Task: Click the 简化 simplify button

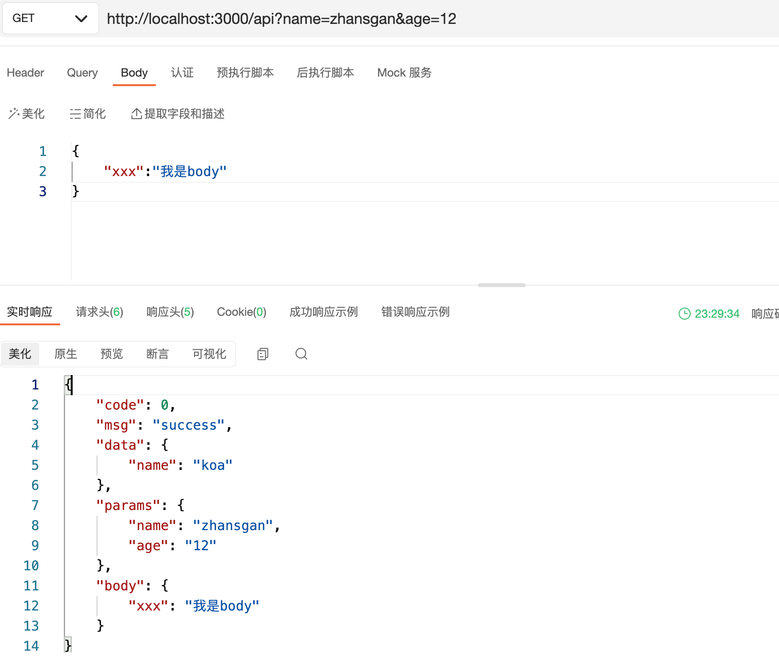Action: click(x=88, y=114)
